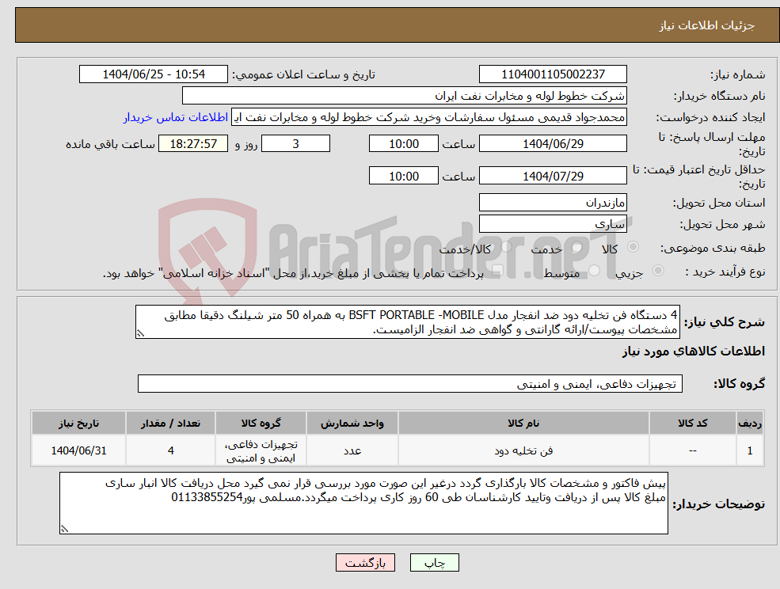Click the buyer notes text area
The image size is (780, 589).
(x=363, y=503)
